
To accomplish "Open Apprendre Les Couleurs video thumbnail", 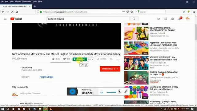I will pos(136,48).
